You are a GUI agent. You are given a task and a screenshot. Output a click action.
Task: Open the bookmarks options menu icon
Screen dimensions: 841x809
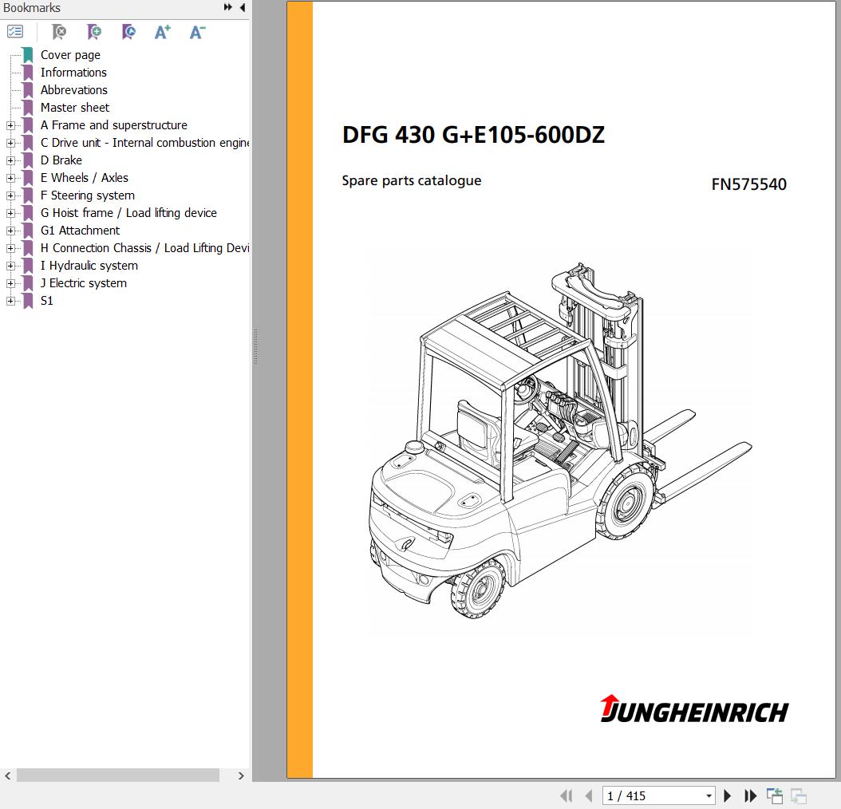(15, 32)
